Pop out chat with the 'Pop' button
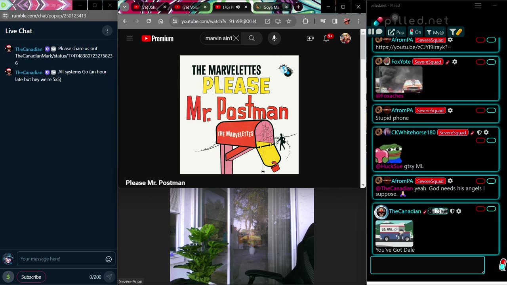 (x=396, y=32)
